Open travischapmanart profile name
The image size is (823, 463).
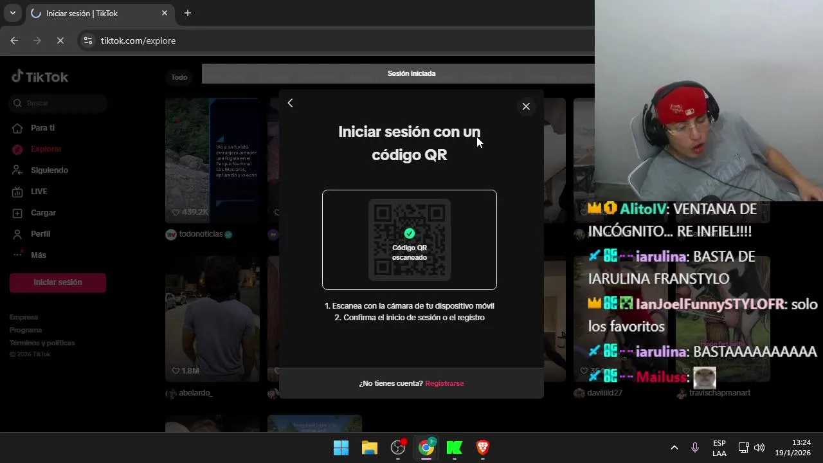(719, 393)
